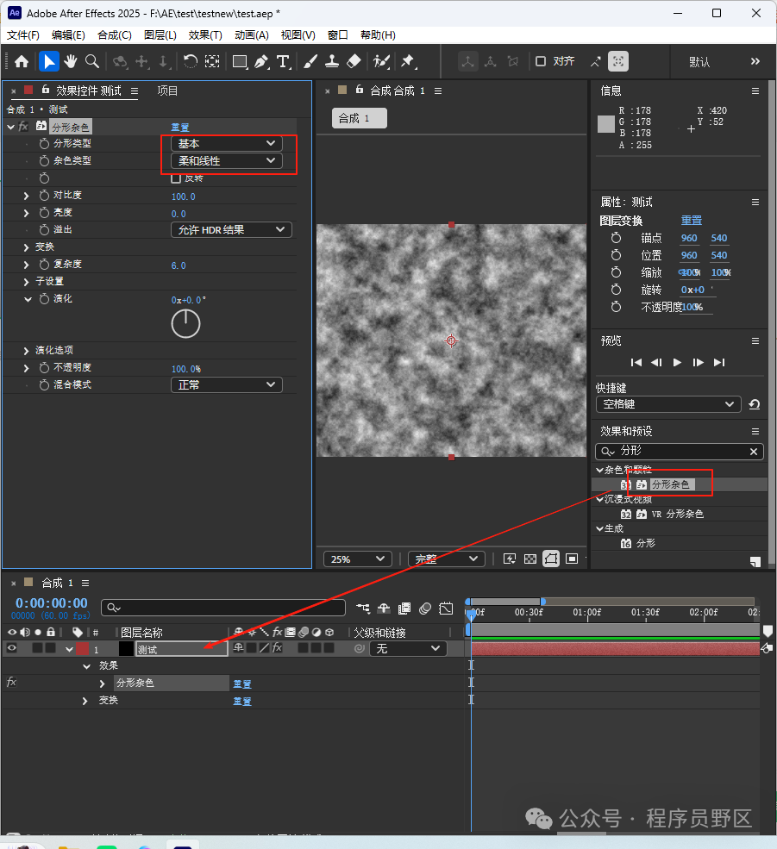The width and height of the screenshot is (777, 849).
Task: Select the Brush tool
Action: tap(310, 61)
